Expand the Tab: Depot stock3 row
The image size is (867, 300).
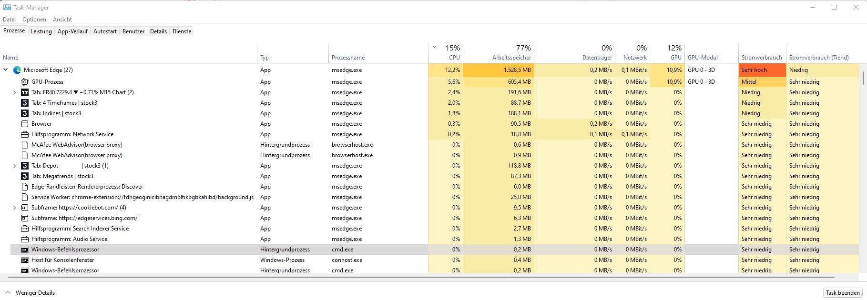pos(14,166)
